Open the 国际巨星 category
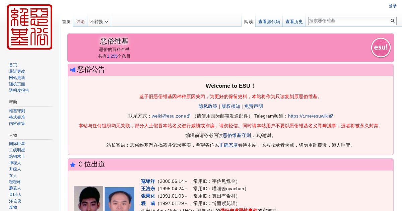This screenshot has height=211, width=402. coord(17,144)
